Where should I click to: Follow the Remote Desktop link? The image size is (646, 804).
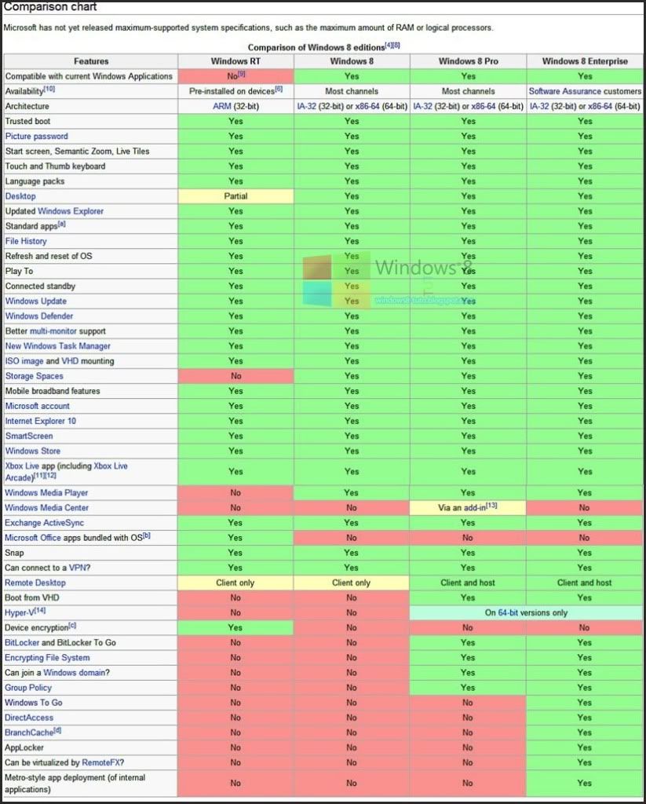click(x=35, y=583)
